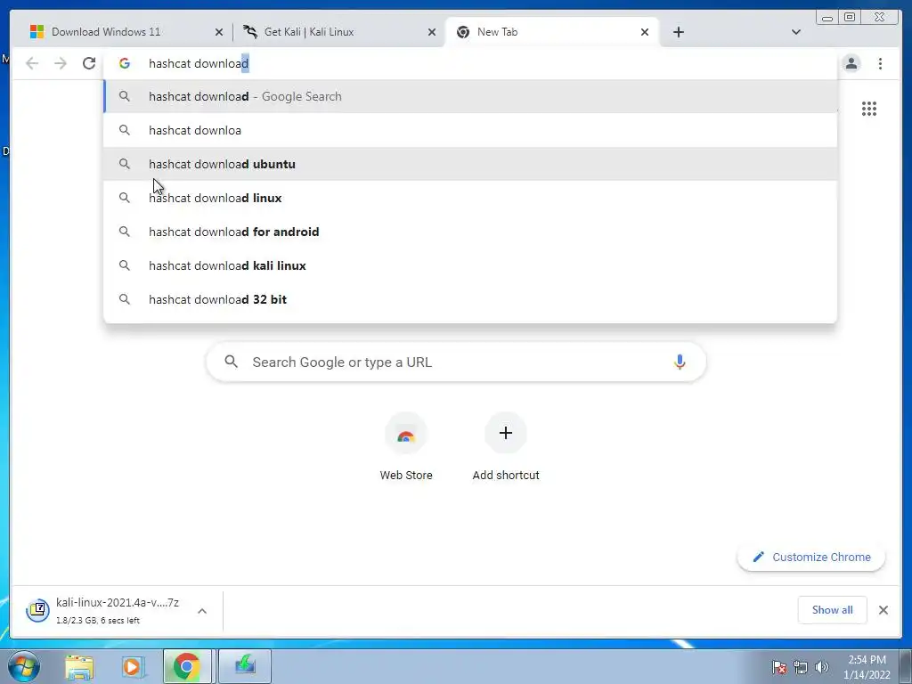
Task: Open the Chrome profile avatar icon
Action: point(851,63)
